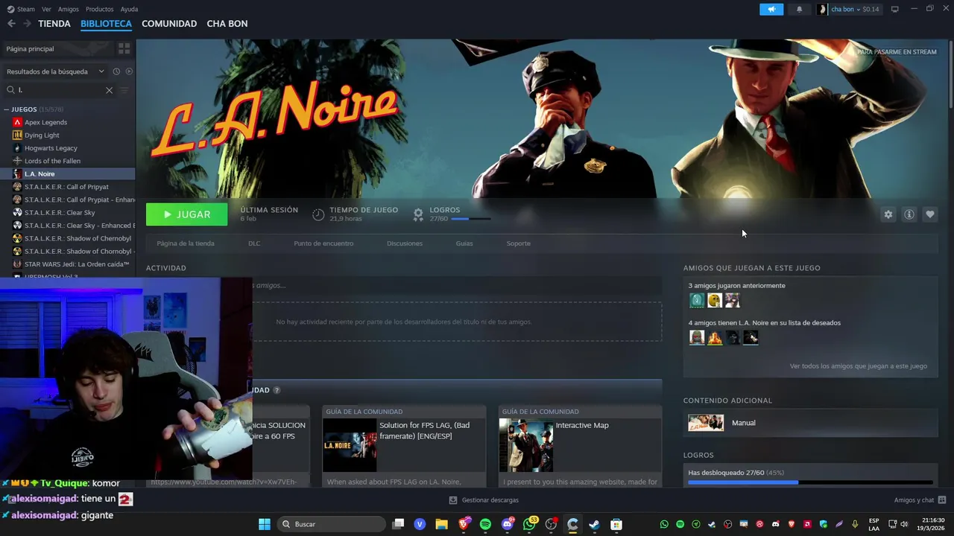954x536 pixels.
Task: Launch L.A. Noire with JUGAR
Action: [x=187, y=214]
